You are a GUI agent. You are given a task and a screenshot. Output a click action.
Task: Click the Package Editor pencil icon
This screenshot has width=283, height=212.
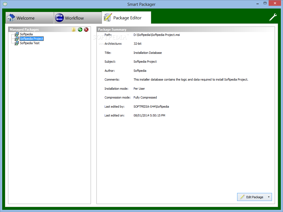tap(108, 17)
